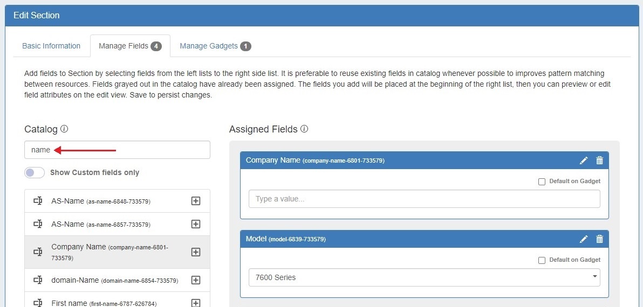
Task: Click the Assigned Fields info icon
Action: (x=304, y=129)
